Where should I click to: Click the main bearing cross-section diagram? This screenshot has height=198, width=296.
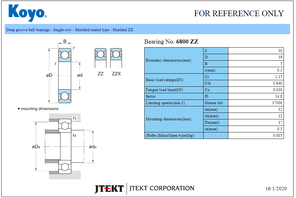65,76
